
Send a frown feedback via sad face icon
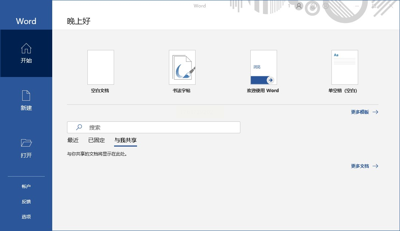tap(326, 6)
